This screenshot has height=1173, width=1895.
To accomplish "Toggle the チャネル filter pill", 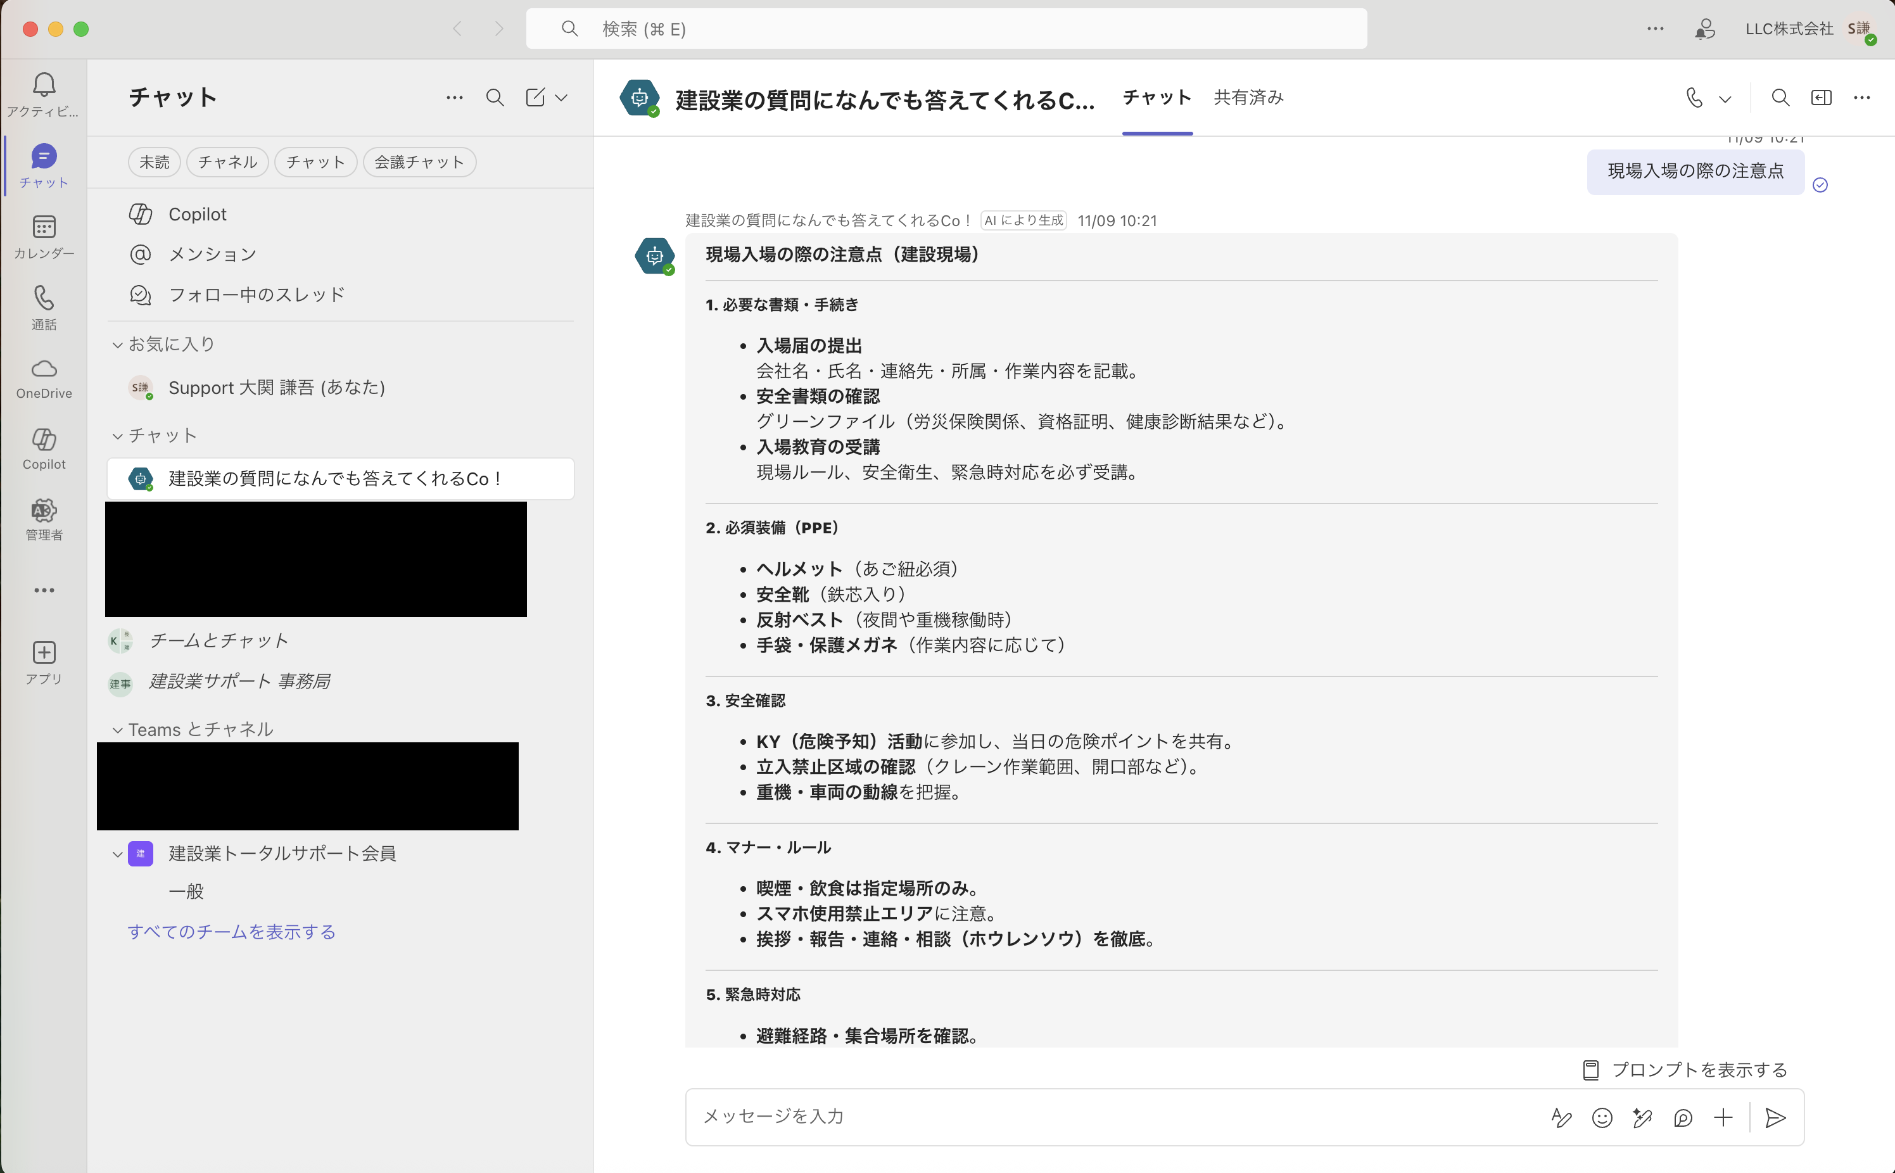I will pyautogui.click(x=227, y=162).
